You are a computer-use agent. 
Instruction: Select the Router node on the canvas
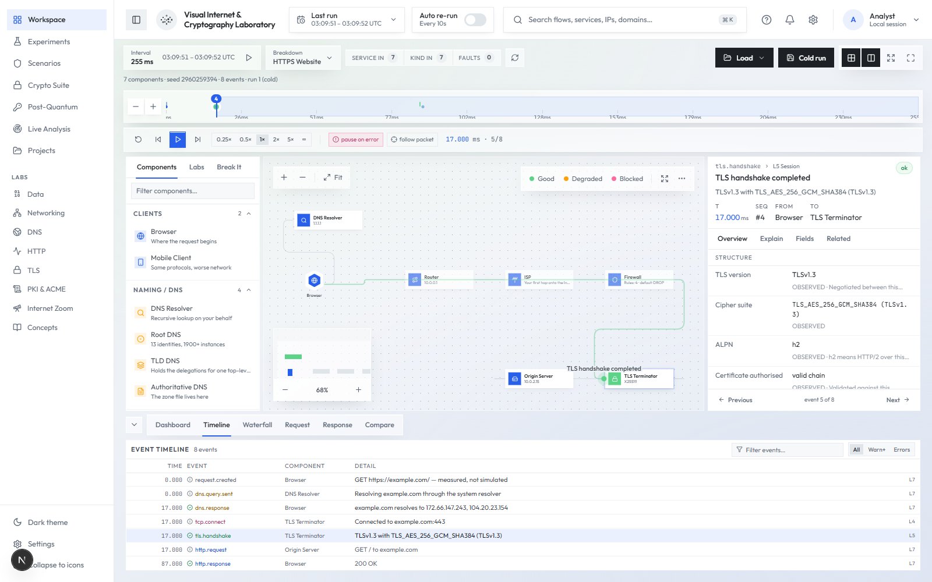click(439, 280)
